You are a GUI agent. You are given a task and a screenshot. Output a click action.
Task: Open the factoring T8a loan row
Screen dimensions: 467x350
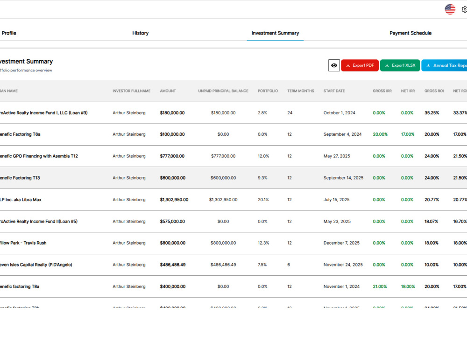[x=233, y=287]
